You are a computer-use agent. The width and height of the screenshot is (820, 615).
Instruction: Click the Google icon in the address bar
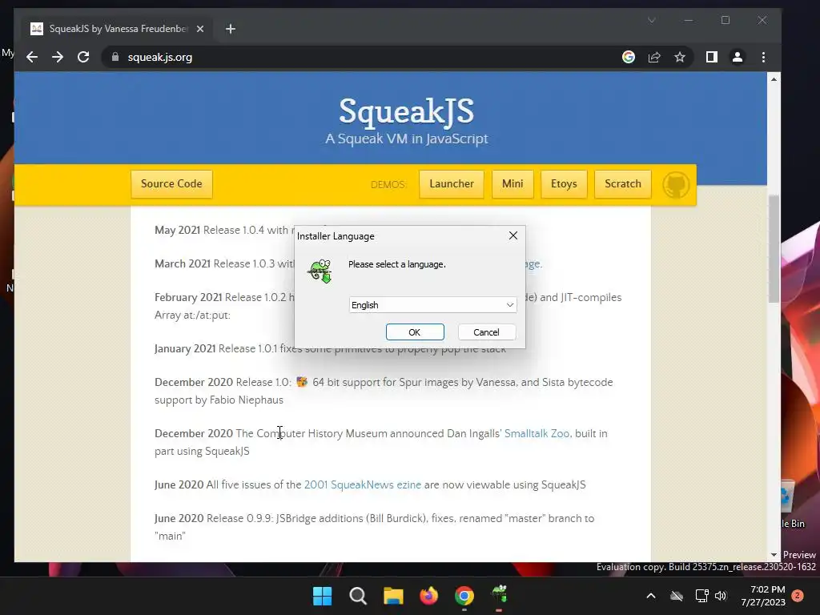pos(629,57)
